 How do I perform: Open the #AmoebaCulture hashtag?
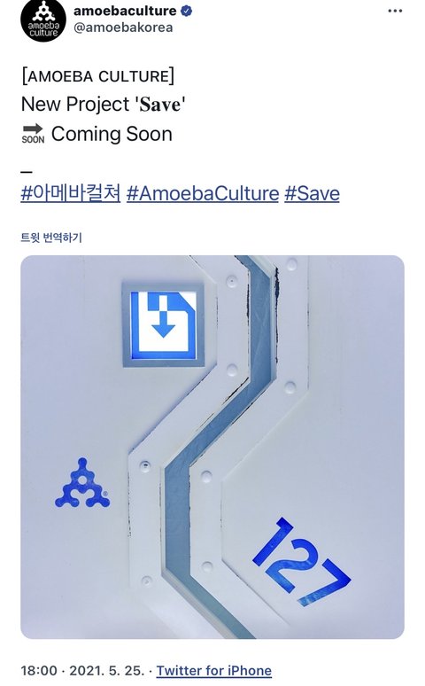point(203,193)
